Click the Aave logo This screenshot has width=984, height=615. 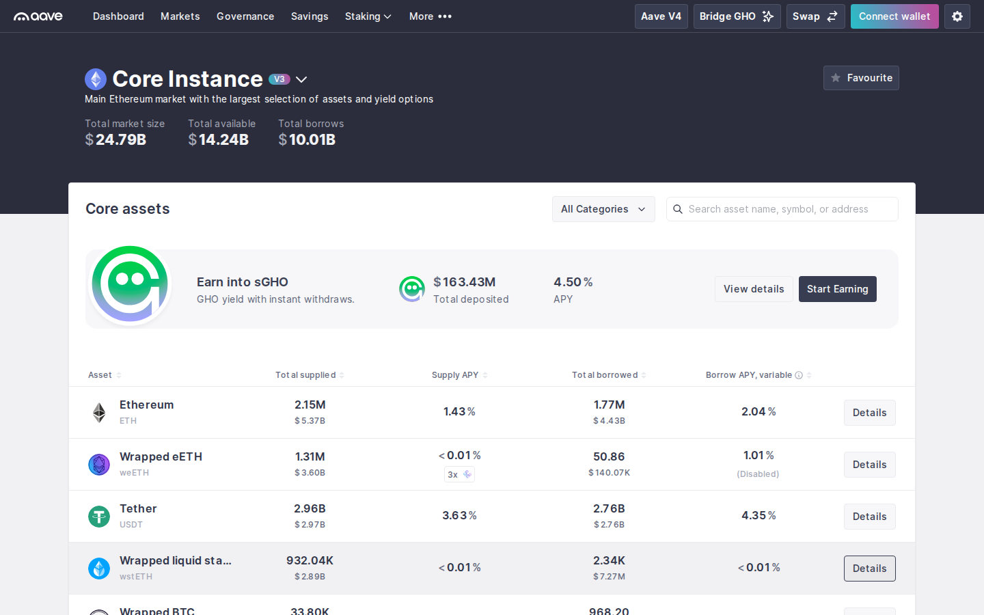point(38,16)
